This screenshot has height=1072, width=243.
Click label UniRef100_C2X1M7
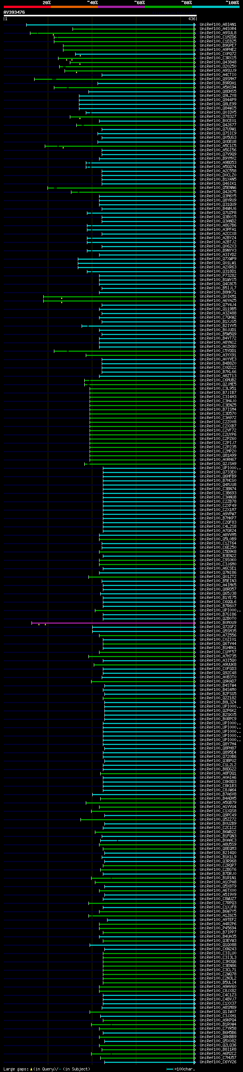(x=218, y=510)
